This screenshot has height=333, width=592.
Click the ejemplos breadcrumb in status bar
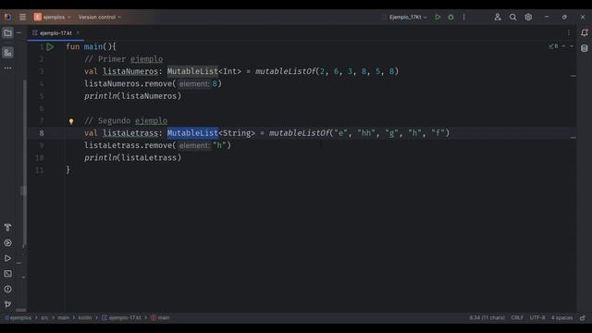(x=18, y=318)
